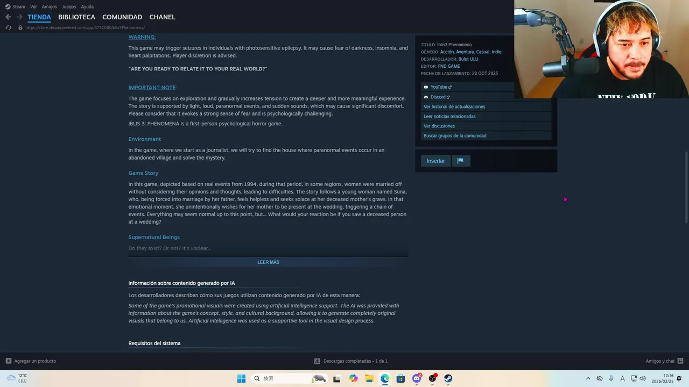Click the Task View icon in the taskbar
The width and height of the screenshot is (689, 387).
click(x=336, y=378)
